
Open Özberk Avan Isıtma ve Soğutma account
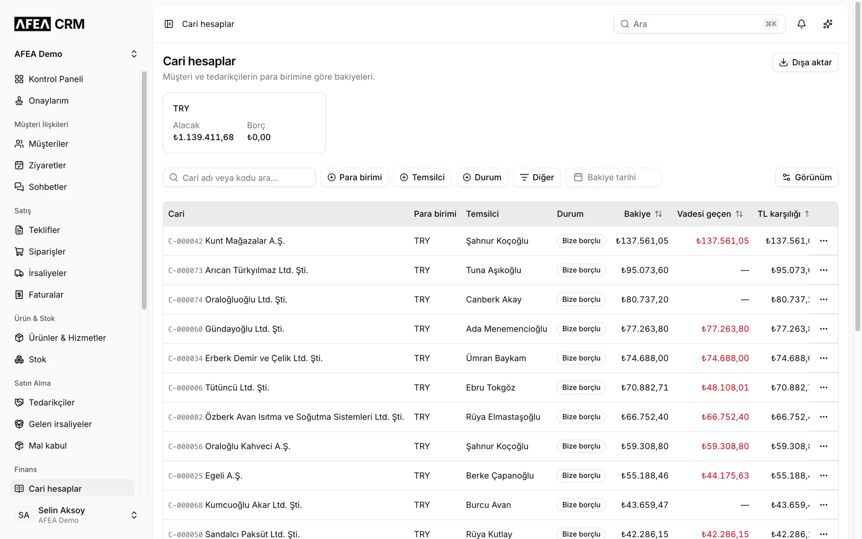(304, 417)
